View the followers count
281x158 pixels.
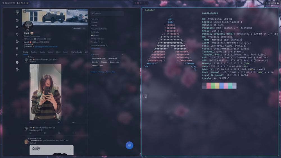click(x=28, y=39)
